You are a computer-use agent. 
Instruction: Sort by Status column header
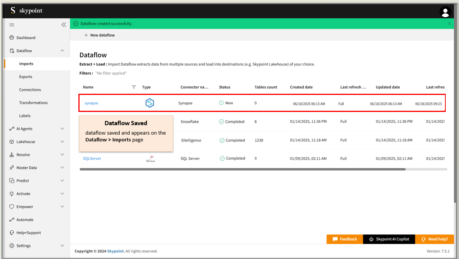[225, 87]
